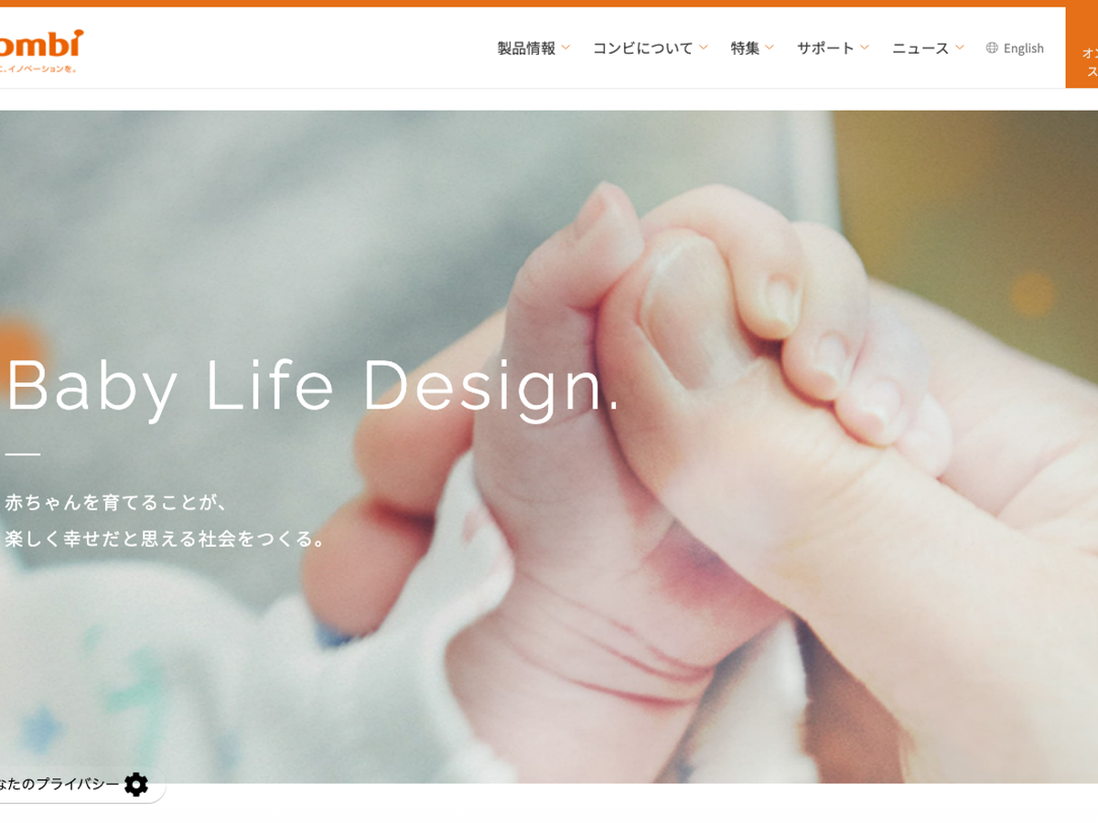This screenshot has height=823, width=1098.
Task: Click the Combi logo in the header
Action: pos(41,42)
